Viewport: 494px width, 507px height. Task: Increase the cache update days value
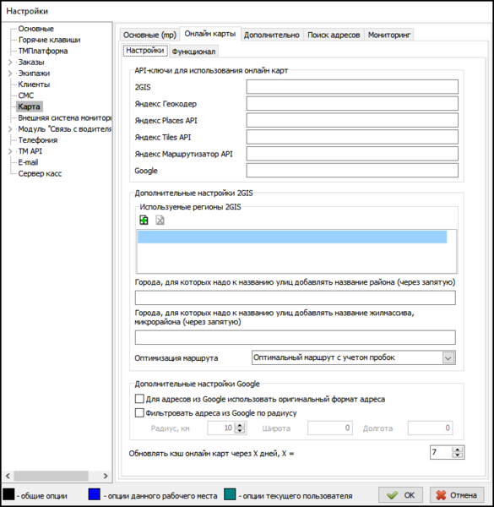tap(457, 450)
